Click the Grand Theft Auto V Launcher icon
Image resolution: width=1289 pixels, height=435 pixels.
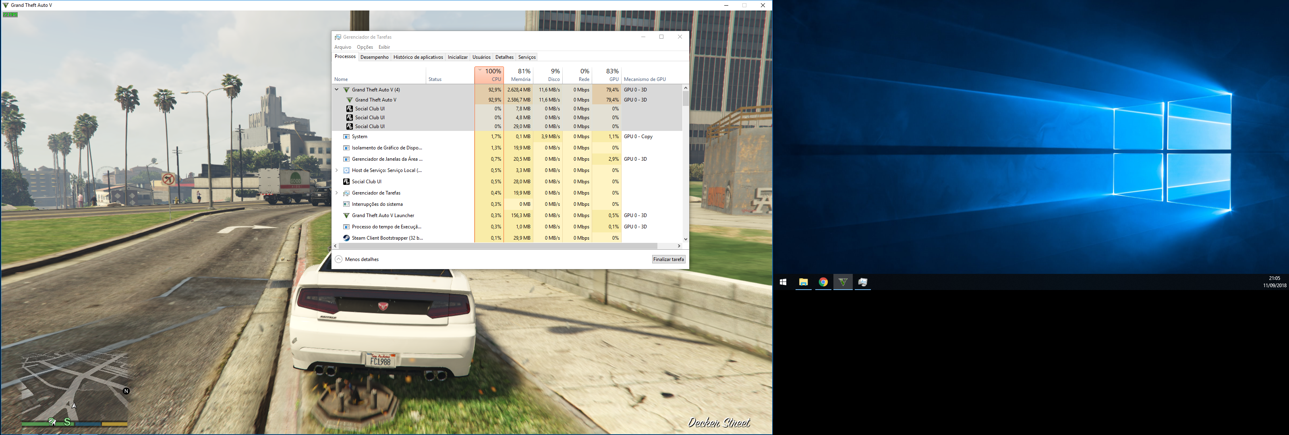point(346,216)
